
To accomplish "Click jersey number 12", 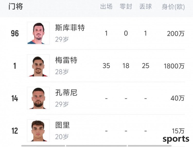I will pyautogui.click(x=15, y=131).
